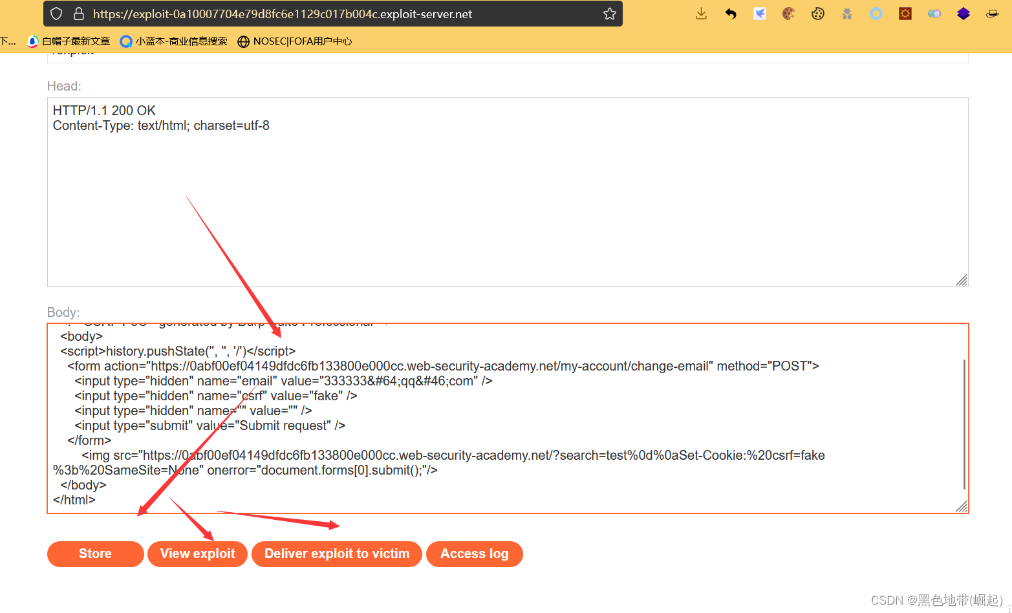This screenshot has height=613, width=1012.
Task: Click the light blue ring extension icon
Action: 876,14
